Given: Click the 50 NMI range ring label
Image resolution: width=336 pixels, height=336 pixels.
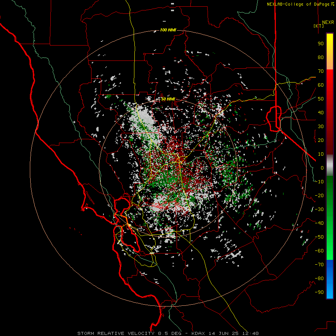Looking at the screenshot, I should point(168,99).
